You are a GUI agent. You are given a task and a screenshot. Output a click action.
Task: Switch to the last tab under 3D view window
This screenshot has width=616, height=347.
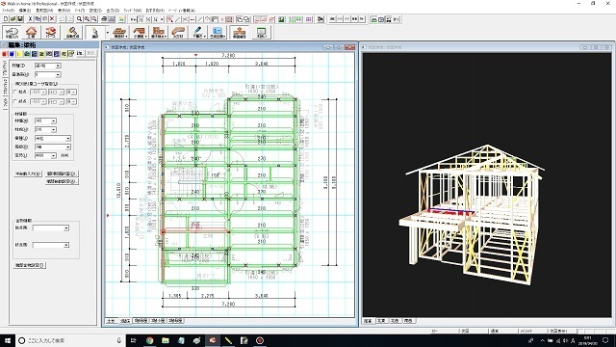tap(408, 321)
